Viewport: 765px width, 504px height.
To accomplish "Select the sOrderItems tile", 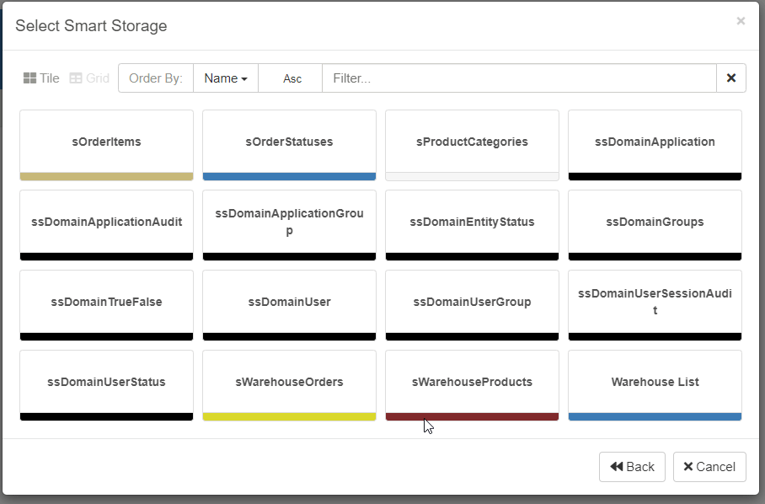I will (106, 142).
